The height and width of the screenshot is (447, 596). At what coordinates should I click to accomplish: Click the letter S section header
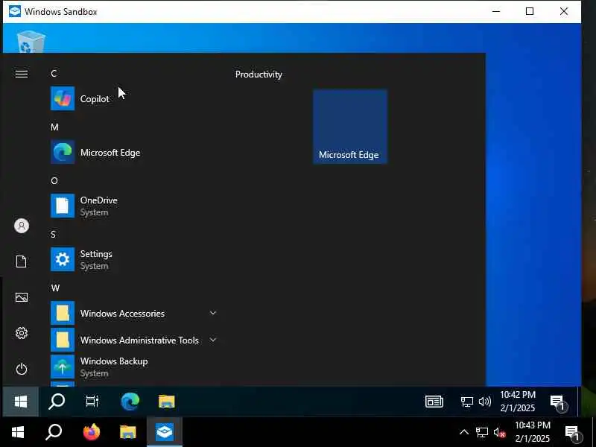pos(54,234)
